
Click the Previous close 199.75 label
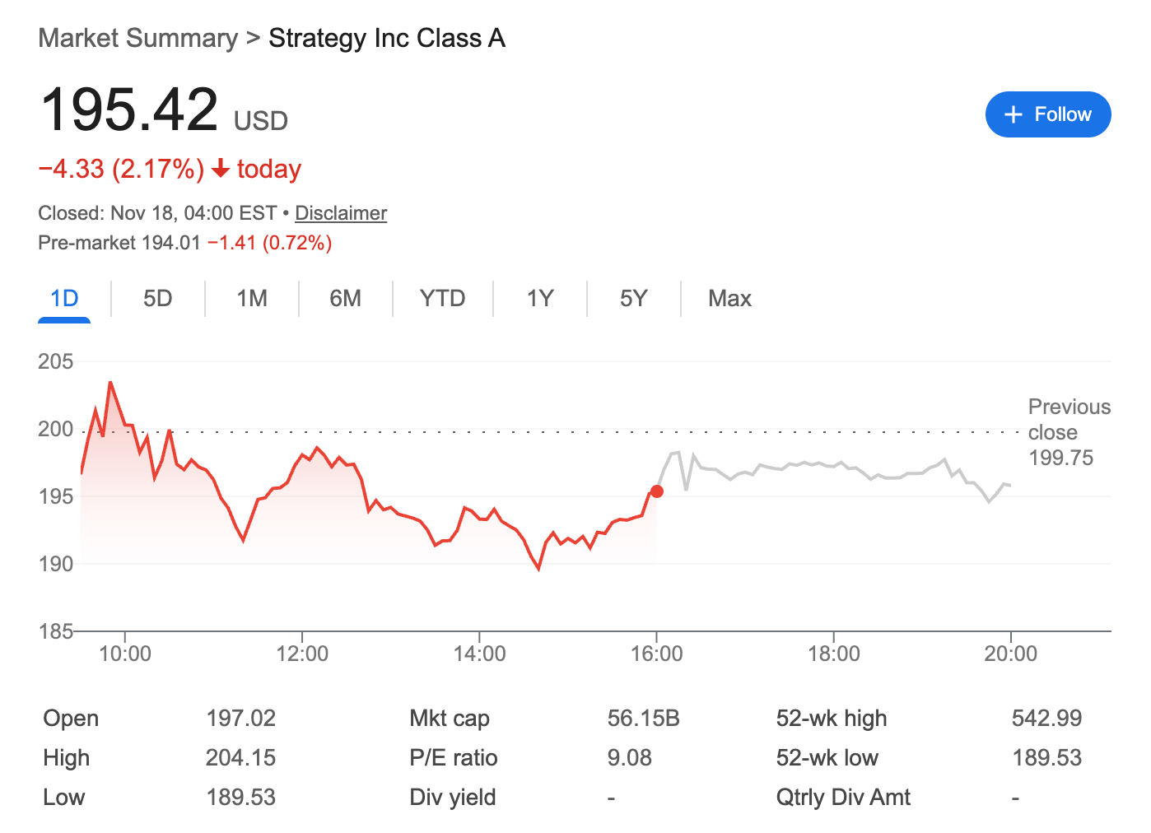click(x=1068, y=432)
